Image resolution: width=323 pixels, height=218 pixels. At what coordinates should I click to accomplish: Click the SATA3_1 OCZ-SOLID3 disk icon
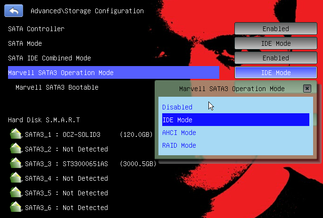(x=16, y=134)
